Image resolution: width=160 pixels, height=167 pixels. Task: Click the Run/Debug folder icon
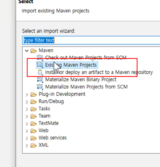[x=34, y=102]
